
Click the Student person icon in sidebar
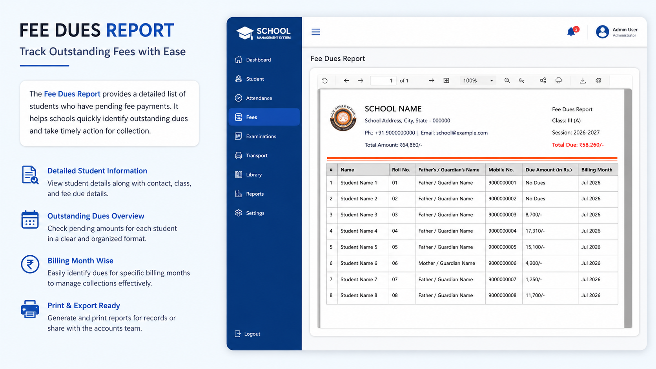(x=239, y=79)
